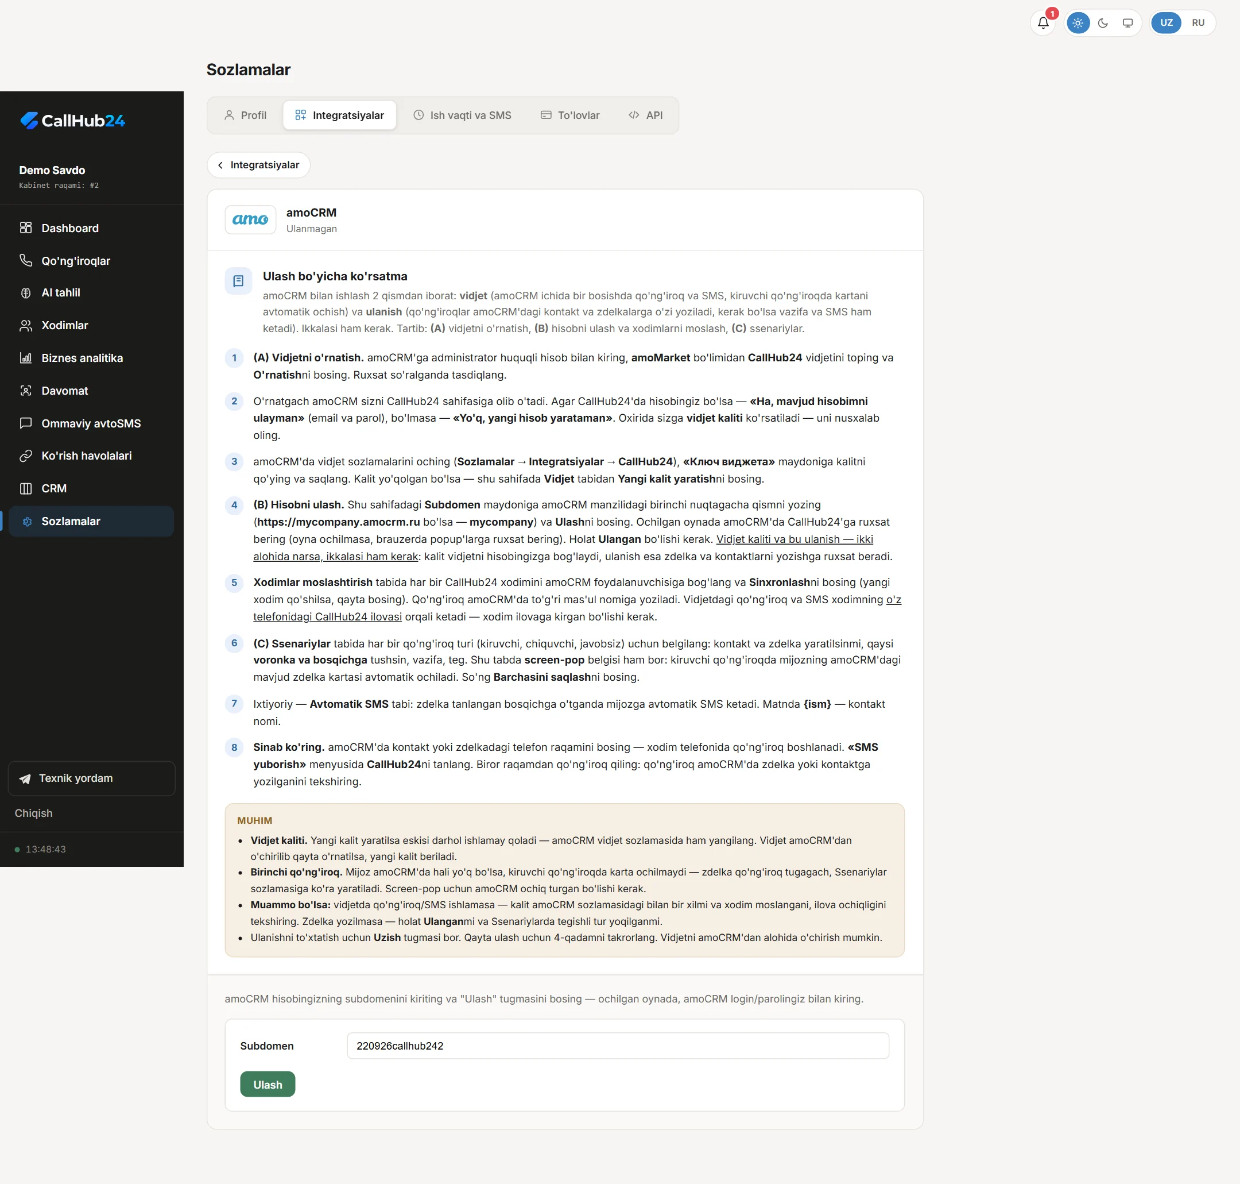The width and height of the screenshot is (1240, 1184).
Task: Open the Integratsiyalar tab
Action: click(339, 115)
